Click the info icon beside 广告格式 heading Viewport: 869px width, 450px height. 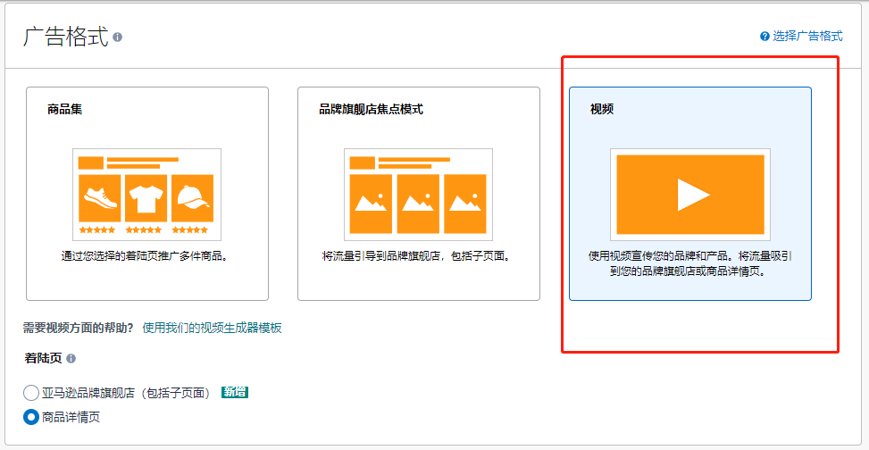[118, 37]
